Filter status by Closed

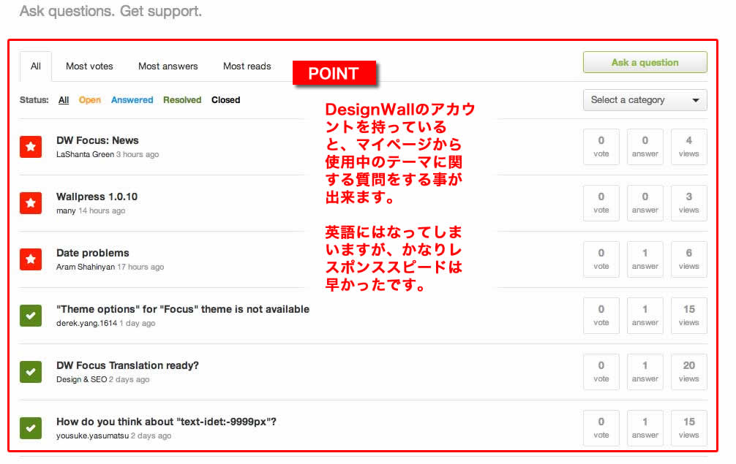[x=226, y=100]
